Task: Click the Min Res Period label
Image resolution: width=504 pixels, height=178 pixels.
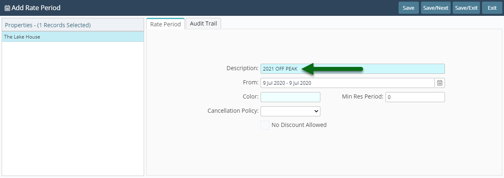Action: (362, 97)
